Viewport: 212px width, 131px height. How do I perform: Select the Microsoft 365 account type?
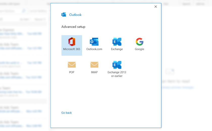click(72, 45)
